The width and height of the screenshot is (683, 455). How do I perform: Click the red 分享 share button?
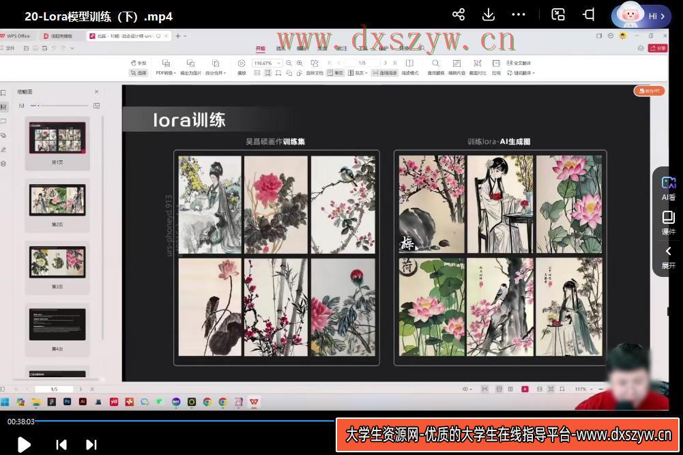tap(658, 48)
